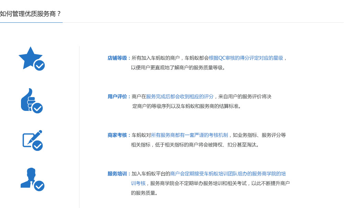Click blue text 商户会定期接受车蚂蚁培训团队组办的服务商学院的培
Viewport: 344px width, 208px height.
[x=228, y=174]
